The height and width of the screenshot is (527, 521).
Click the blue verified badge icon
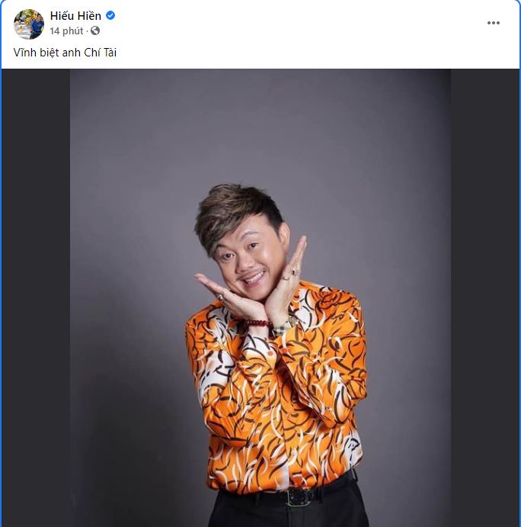pyautogui.click(x=110, y=16)
